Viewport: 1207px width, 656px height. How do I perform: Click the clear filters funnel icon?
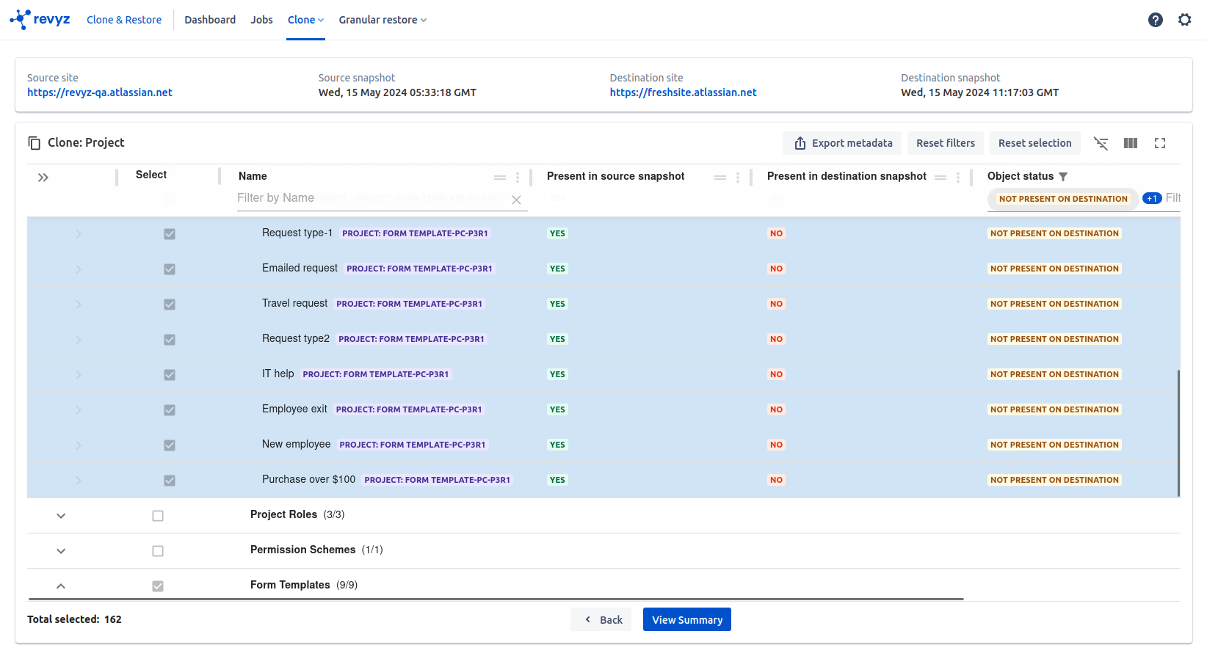tap(1101, 143)
